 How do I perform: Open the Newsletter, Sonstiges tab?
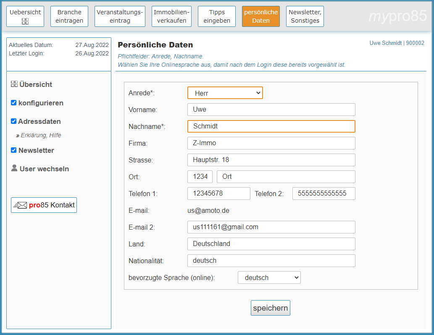[305, 16]
